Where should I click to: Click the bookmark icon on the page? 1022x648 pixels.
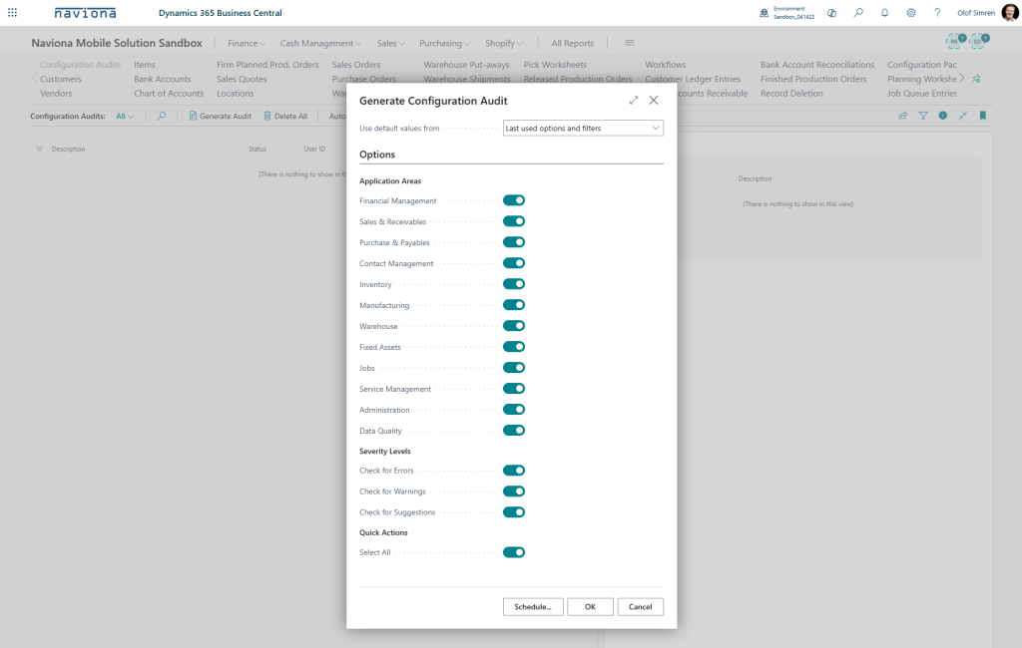click(982, 116)
